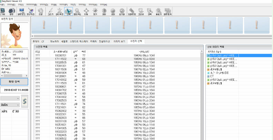Viewport: 273px width, 140px height.
Task: Open the menu labeled (E)
Action: pyautogui.click(x=11, y=5)
